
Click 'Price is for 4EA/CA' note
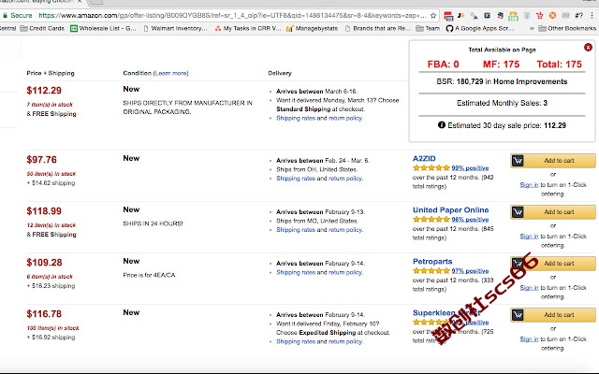(x=149, y=275)
